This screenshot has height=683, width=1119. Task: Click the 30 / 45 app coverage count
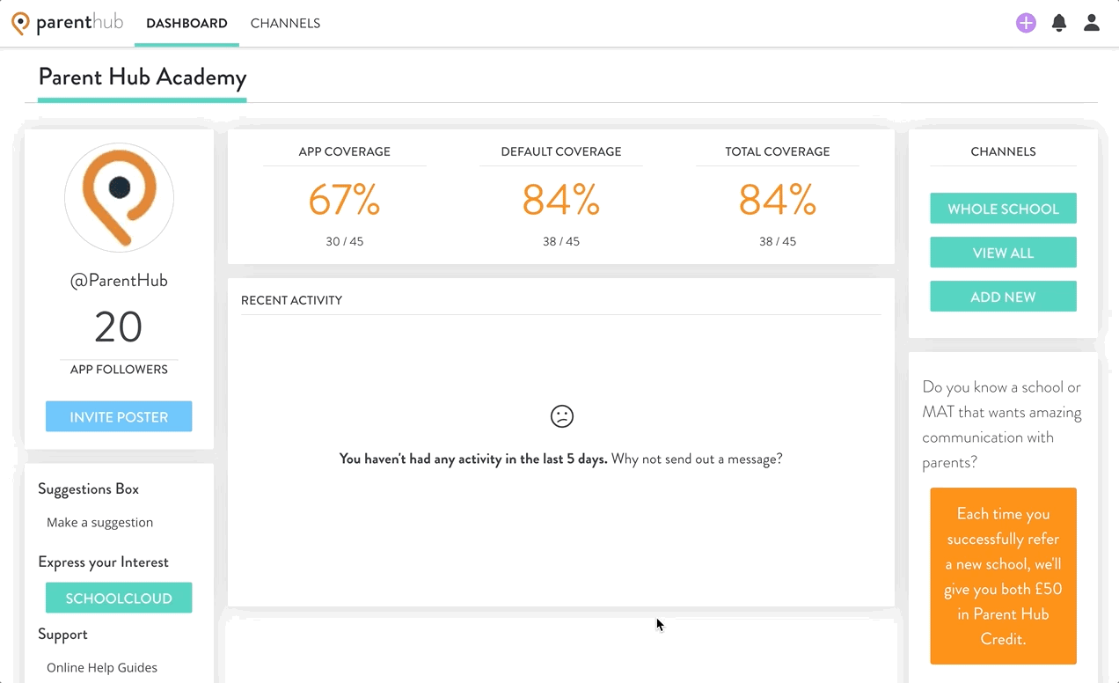(x=345, y=241)
